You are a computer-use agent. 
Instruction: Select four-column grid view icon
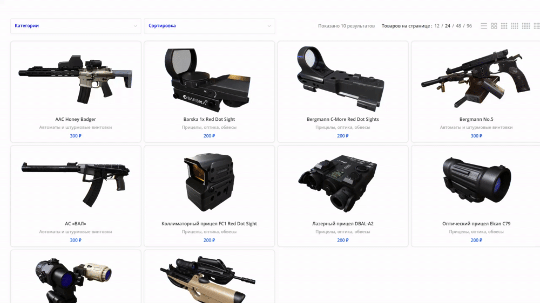pos(515,26)
